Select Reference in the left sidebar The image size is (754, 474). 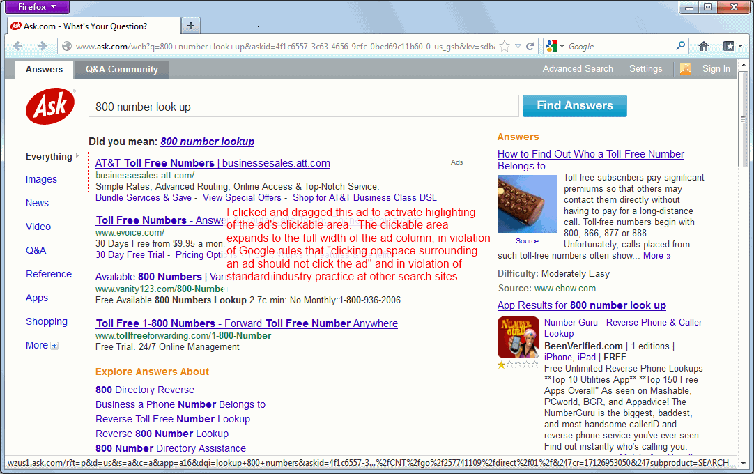[49, 275]
